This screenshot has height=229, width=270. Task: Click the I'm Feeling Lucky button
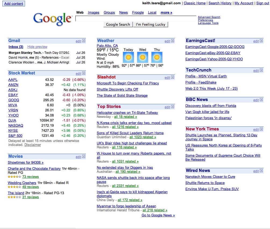(x=151, y=25)
